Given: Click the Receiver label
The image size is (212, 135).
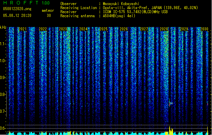Looking at the screenshot, I should (68, 12).
